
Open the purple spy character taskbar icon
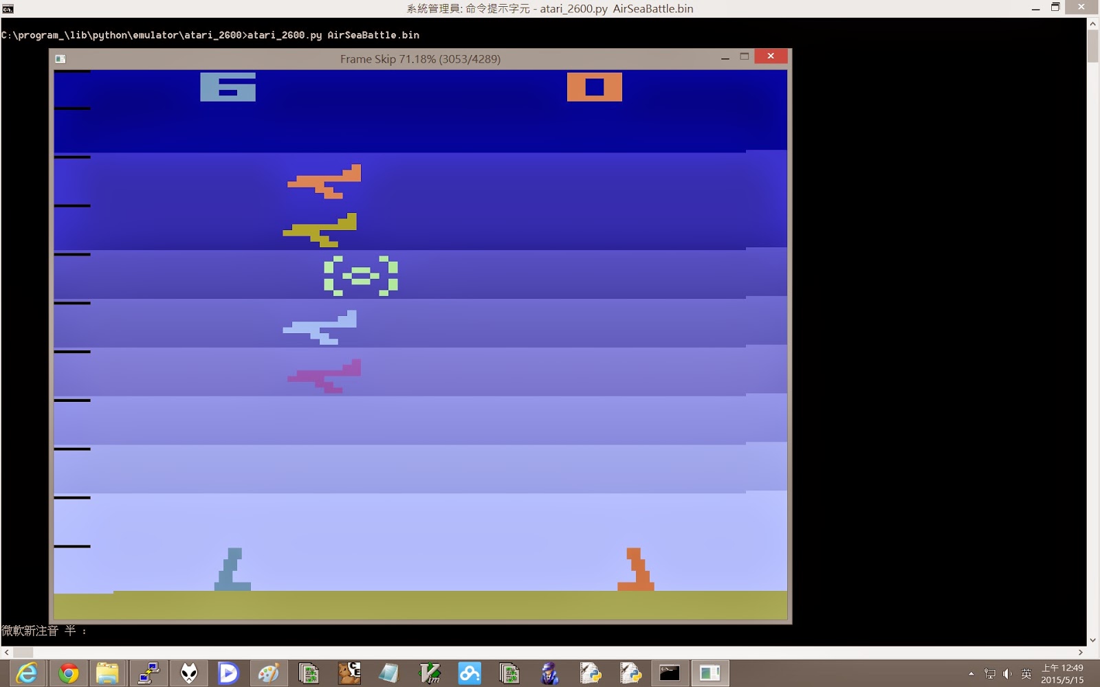coord(549,673)
